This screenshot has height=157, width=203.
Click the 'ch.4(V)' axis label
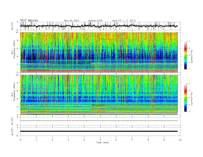coord(12,132)
